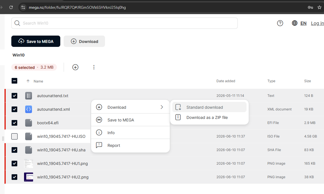Click the 2026-06-10 11:37 date cell
This screenshot has width=324, height=194.
pyautogui.click(x=231, y=136)
